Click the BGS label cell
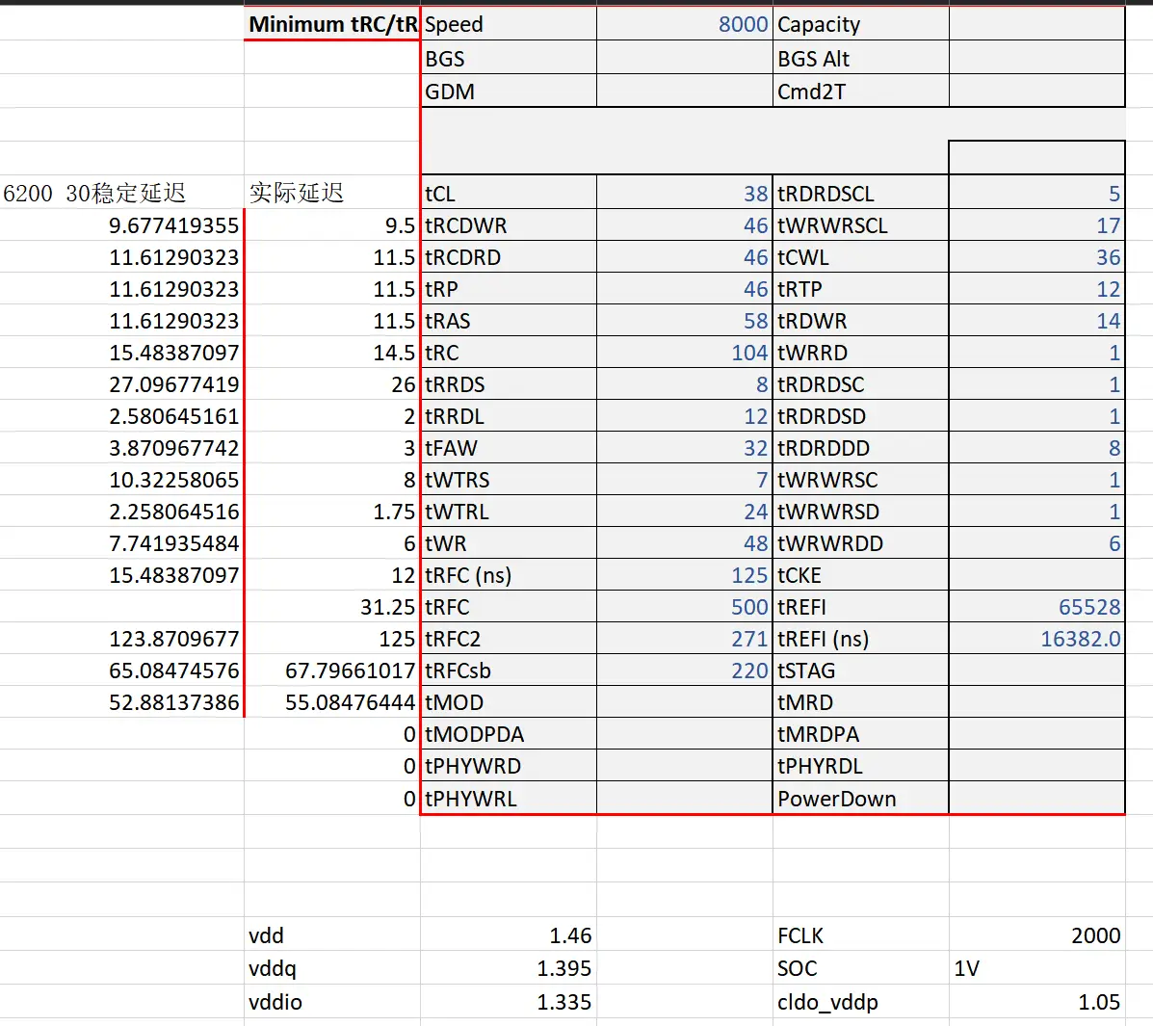 509,58
